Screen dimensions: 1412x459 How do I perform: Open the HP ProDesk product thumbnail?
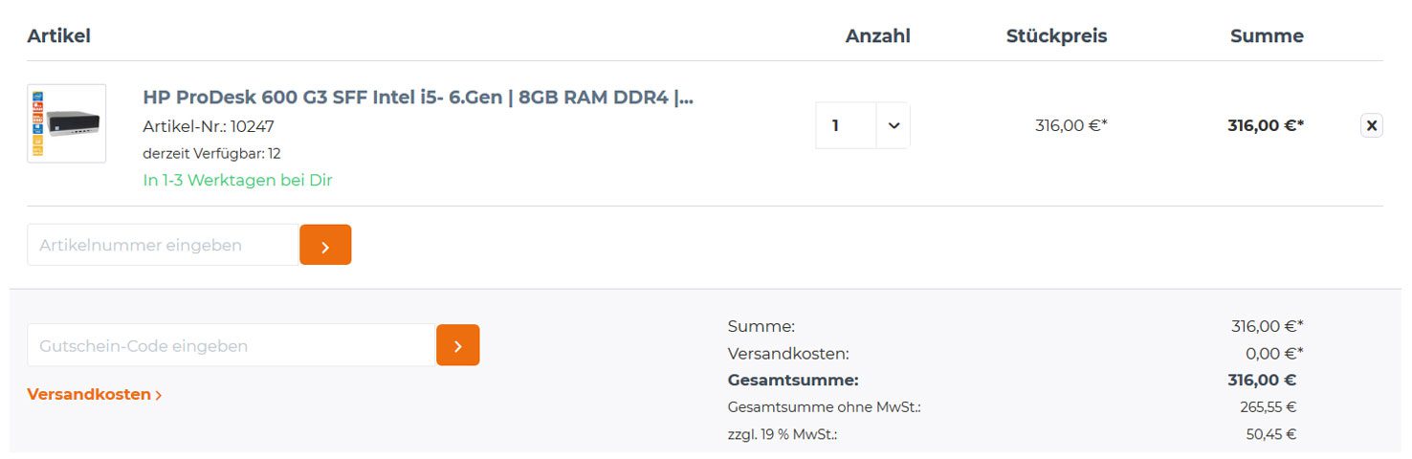coord(67,123)
